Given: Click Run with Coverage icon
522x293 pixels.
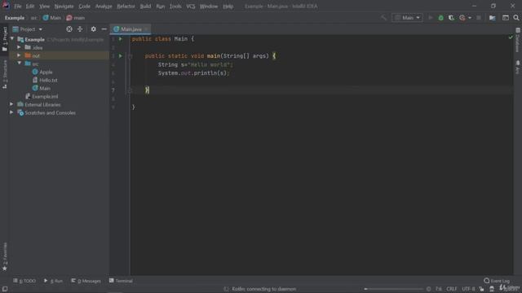Looking at the screenshot, I should (x=451, y=18).
